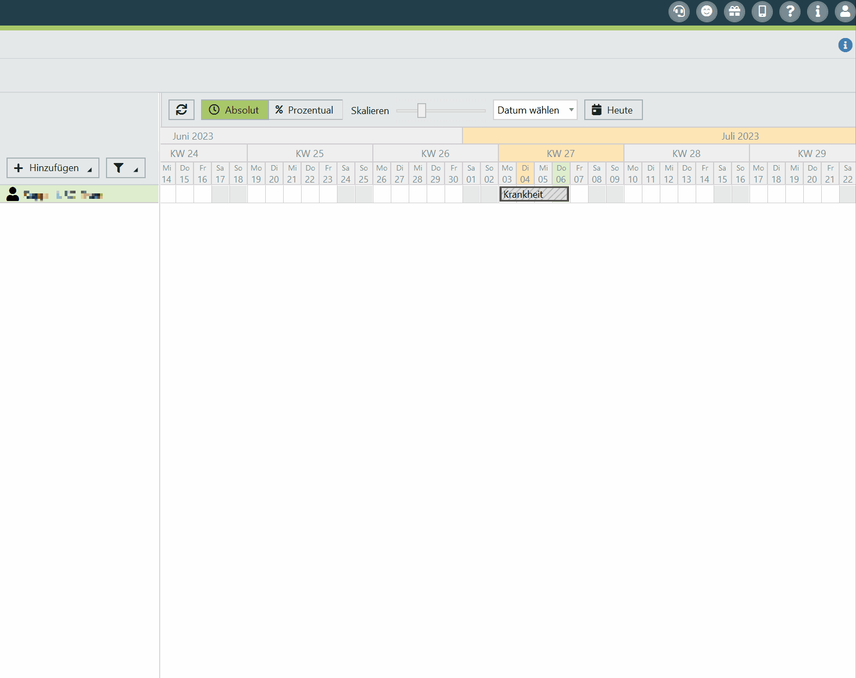Click the smiley feedback icon
The width and height of the screenshot is (856, 678).
(x=707, y=11)
